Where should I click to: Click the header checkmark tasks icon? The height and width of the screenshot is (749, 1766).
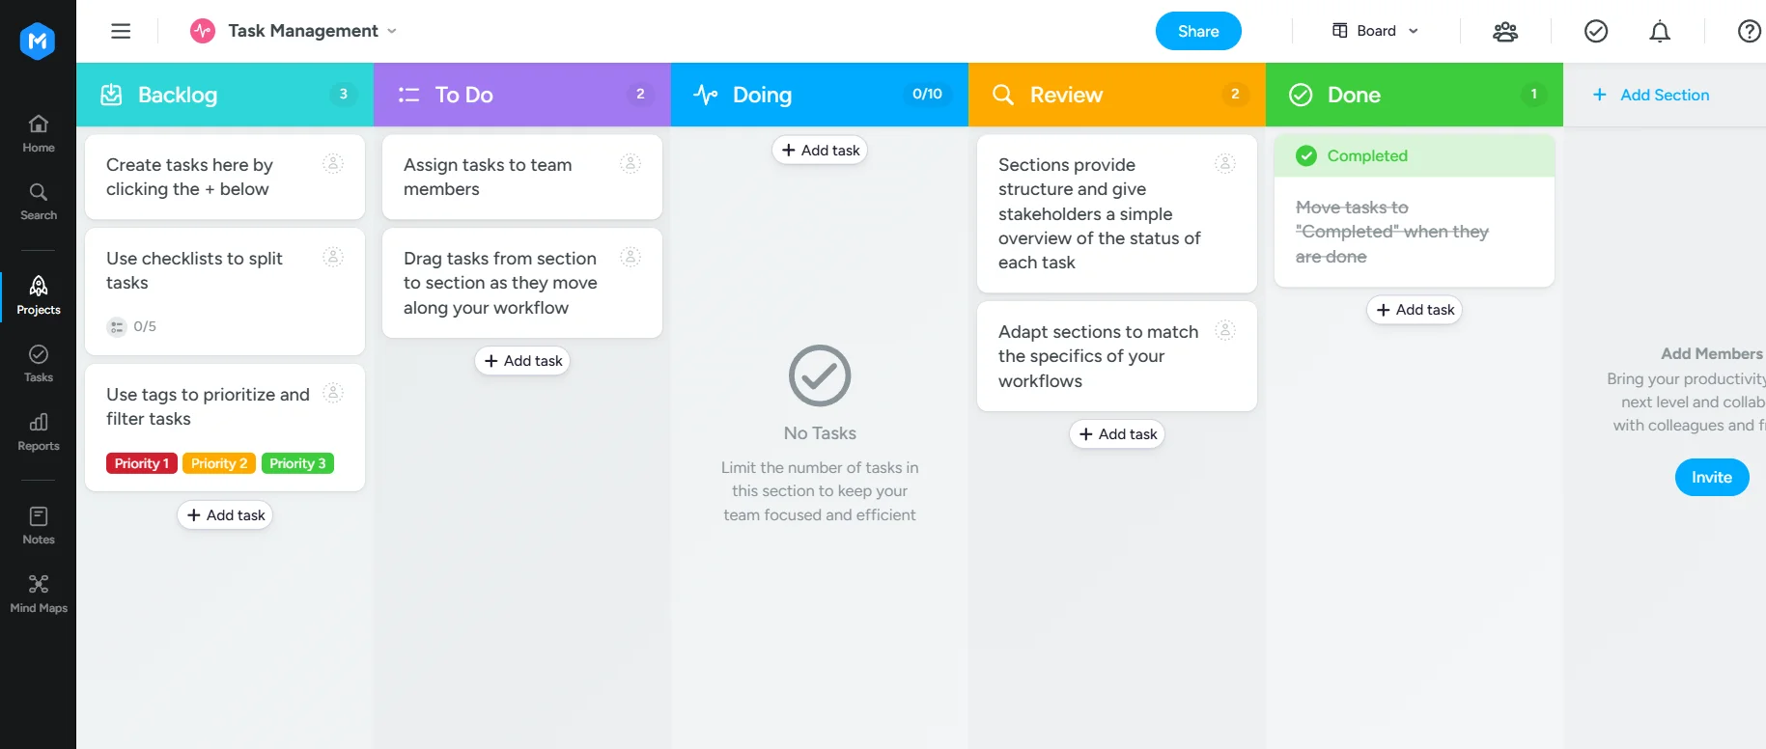point(1595,32)
